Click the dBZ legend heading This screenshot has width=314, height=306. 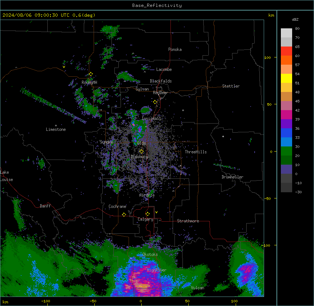295,19
